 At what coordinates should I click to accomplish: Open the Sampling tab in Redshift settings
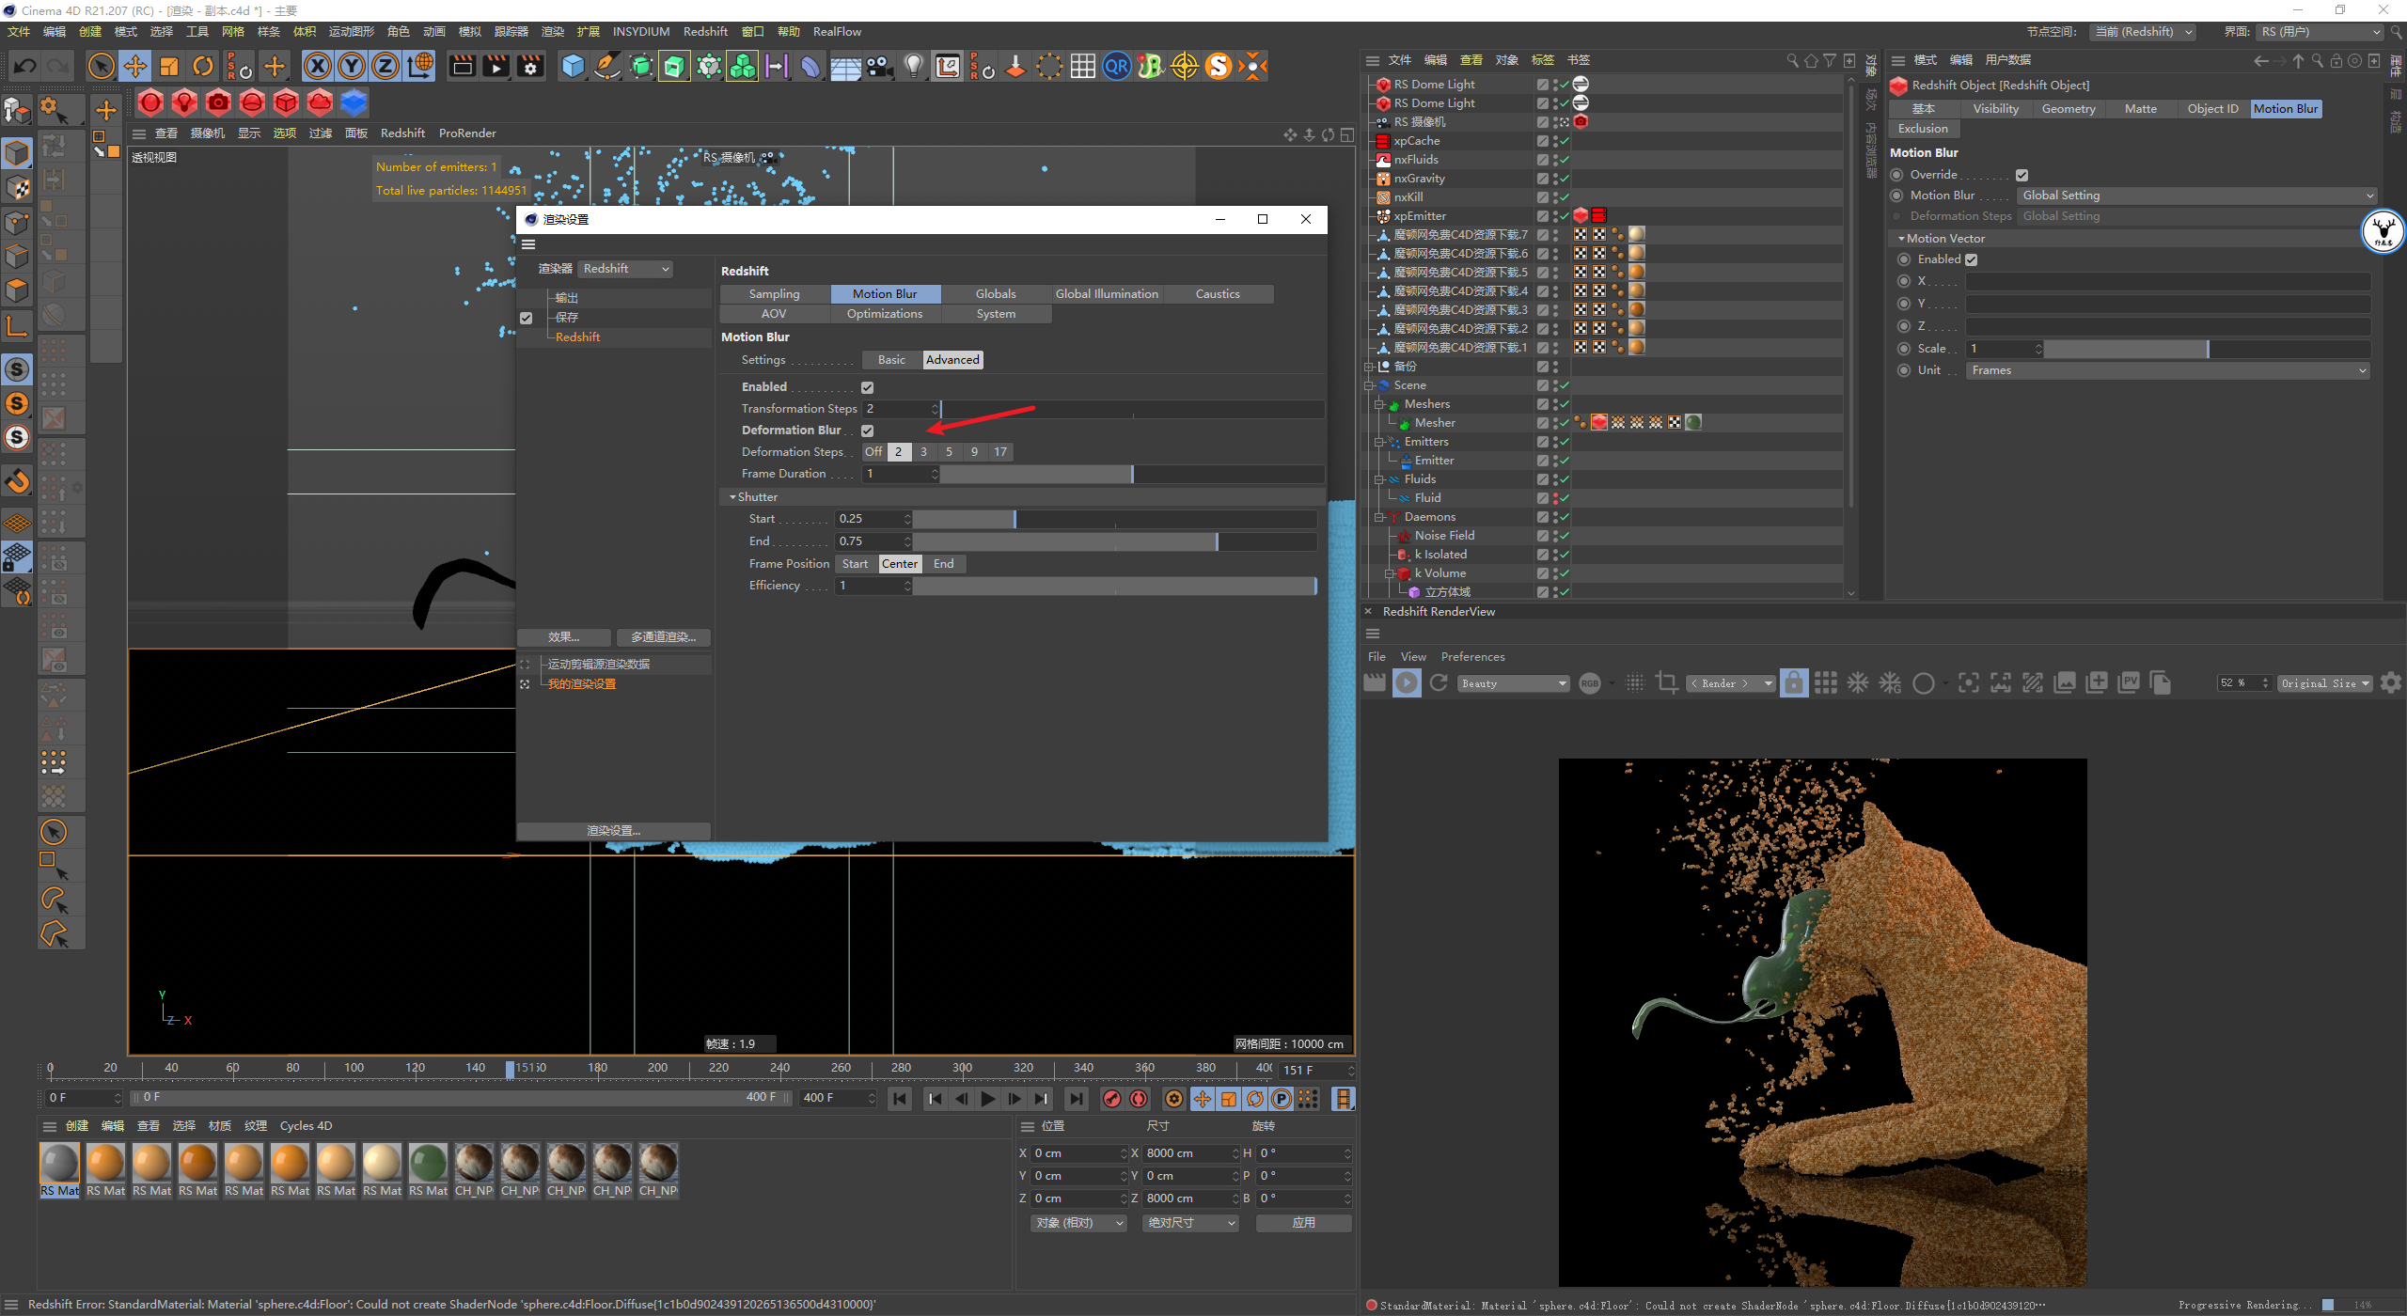[774, 294]
